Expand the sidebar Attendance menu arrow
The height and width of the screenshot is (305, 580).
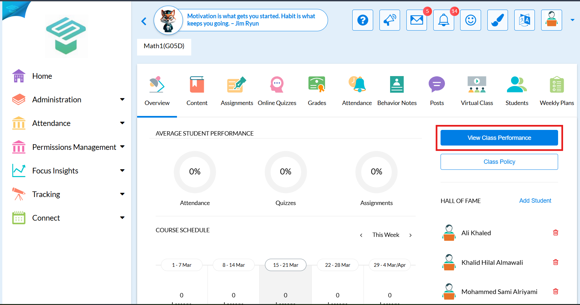123,123
